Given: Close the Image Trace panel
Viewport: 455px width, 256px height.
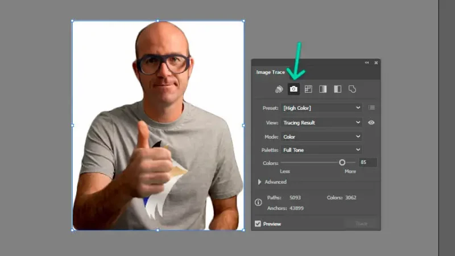Looking at the screenshot, I should [376, 63].
